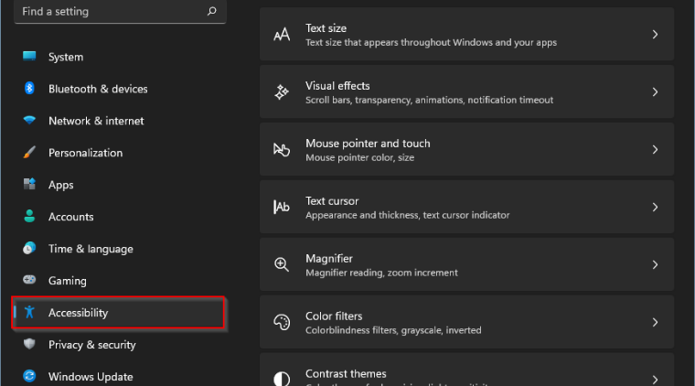Click the Time & language globe icon
The width and height of the screenshot is (695, 386).
[29, 248]
